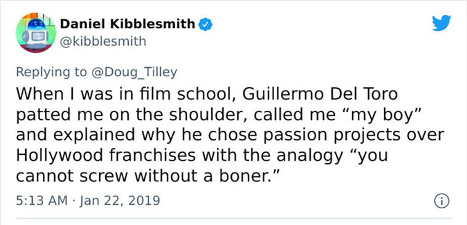This screenshot has width=467, height=225.
Task: Click the phrase "Guillermo Del Toro" in tweet
Action: 320,94
